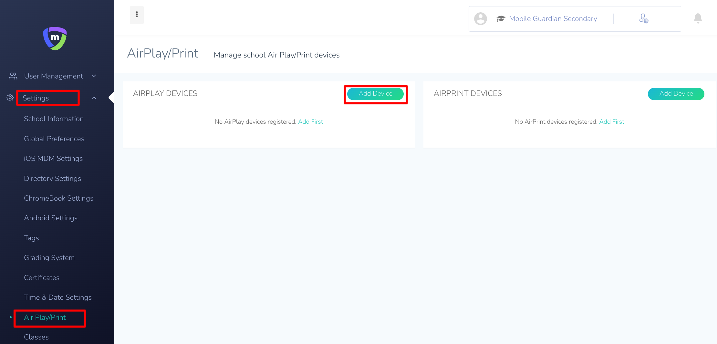
Task: Click the Mobile Guardian shield logo
Action: [55, 38]
